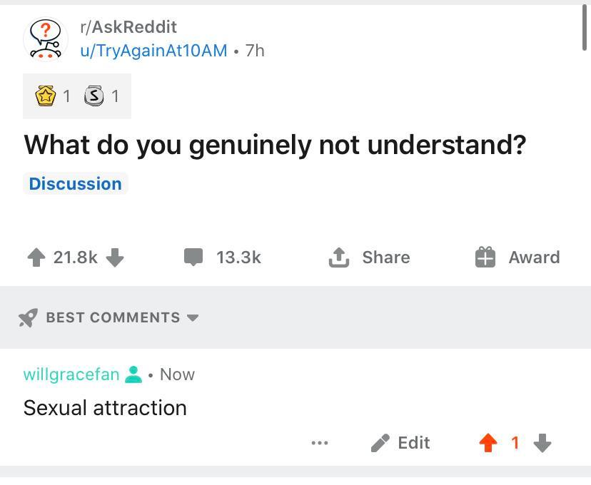Remove the upvote on willgracefan's comment
The image size is (591, 485).
[x=488, y=442]
